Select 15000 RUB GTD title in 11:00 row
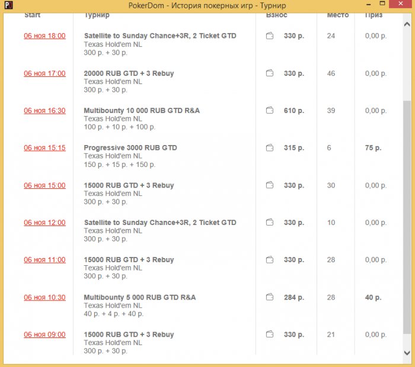Image resolution: width=415 pixels, height=367 pixels. tap(129, 260)
